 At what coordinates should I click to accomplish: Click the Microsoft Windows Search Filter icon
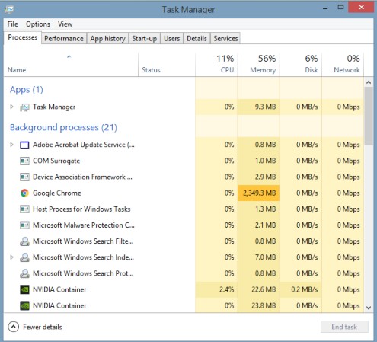(24, 241)
